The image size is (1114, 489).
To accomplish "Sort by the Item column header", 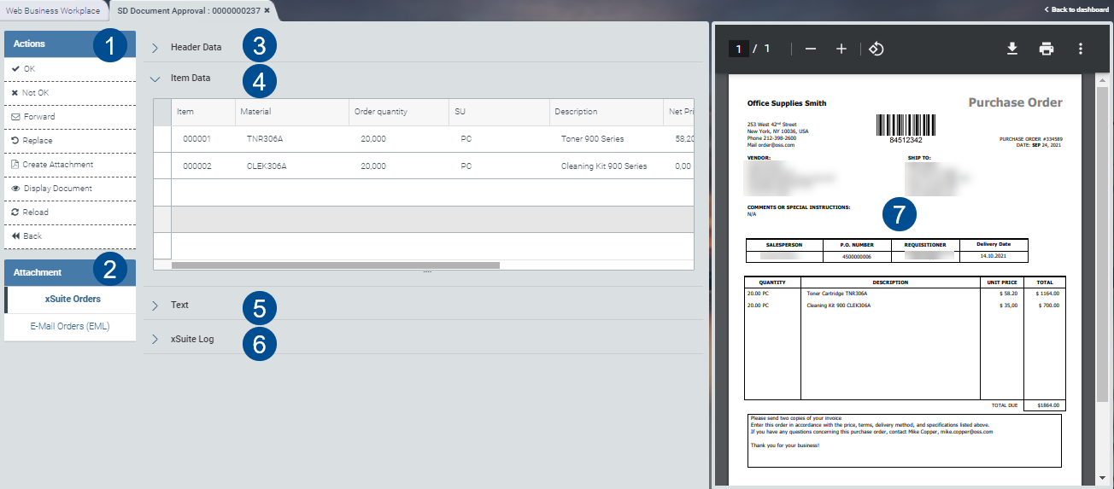I will [202, 112].
